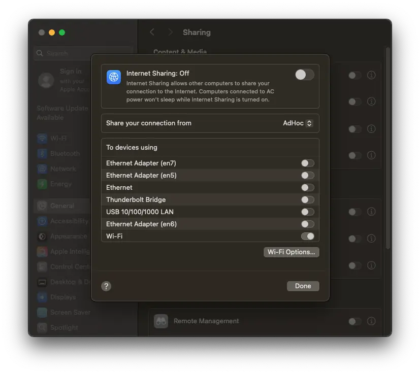Click the Desktop & Dock sidebar icon
Image resolution: width=420 pixels, height=374 pixels.
[42, 282]
